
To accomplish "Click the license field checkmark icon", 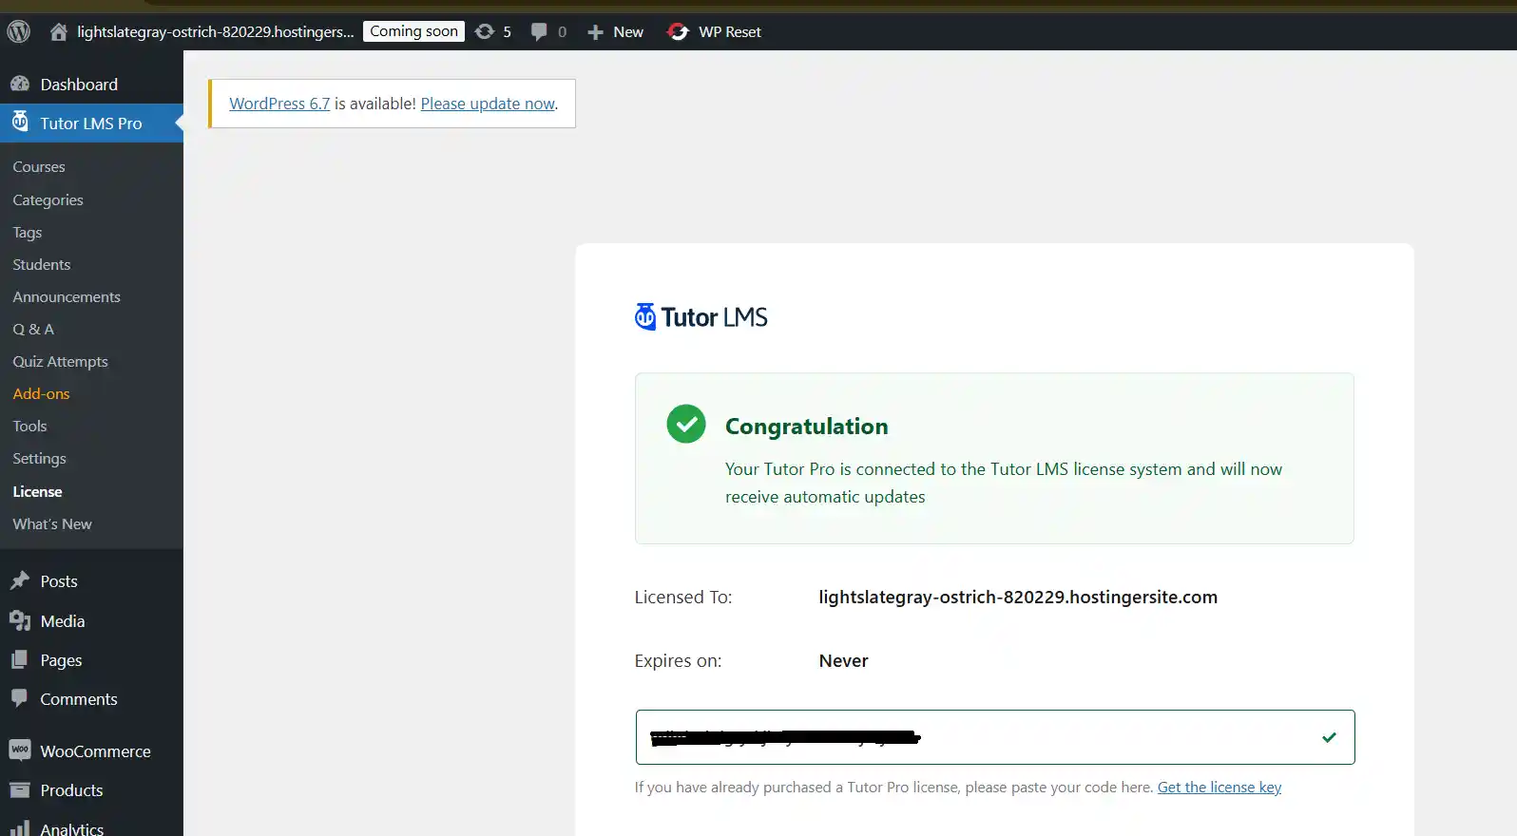I will point(1329,737).
